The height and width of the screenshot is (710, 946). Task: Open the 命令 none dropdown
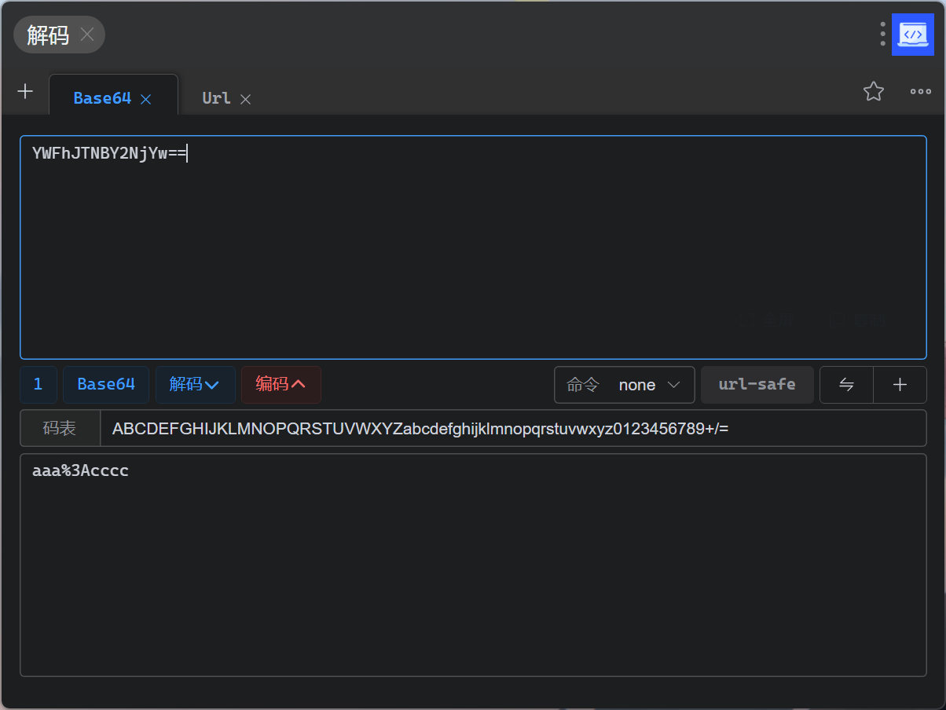(625, 385)
